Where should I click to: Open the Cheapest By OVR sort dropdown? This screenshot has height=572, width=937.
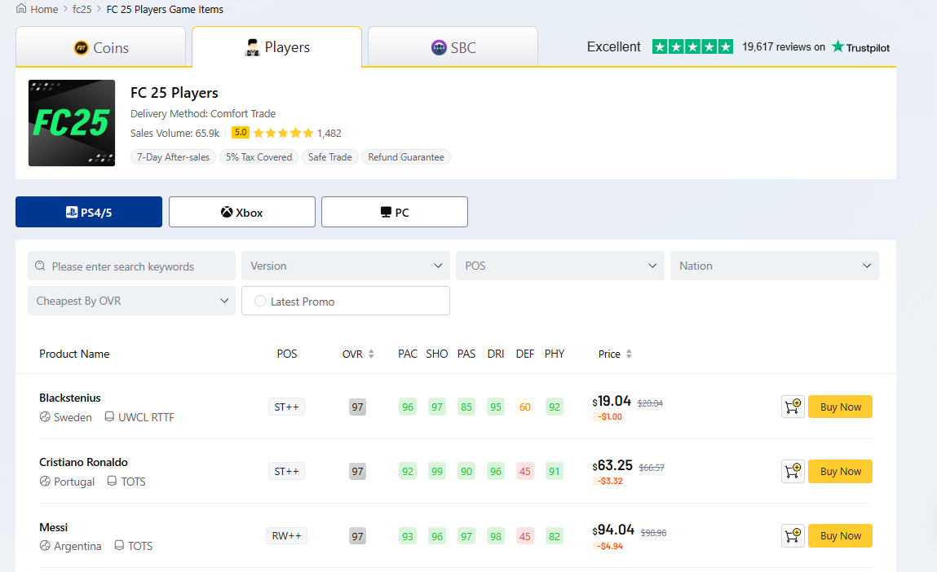(131, 301)
